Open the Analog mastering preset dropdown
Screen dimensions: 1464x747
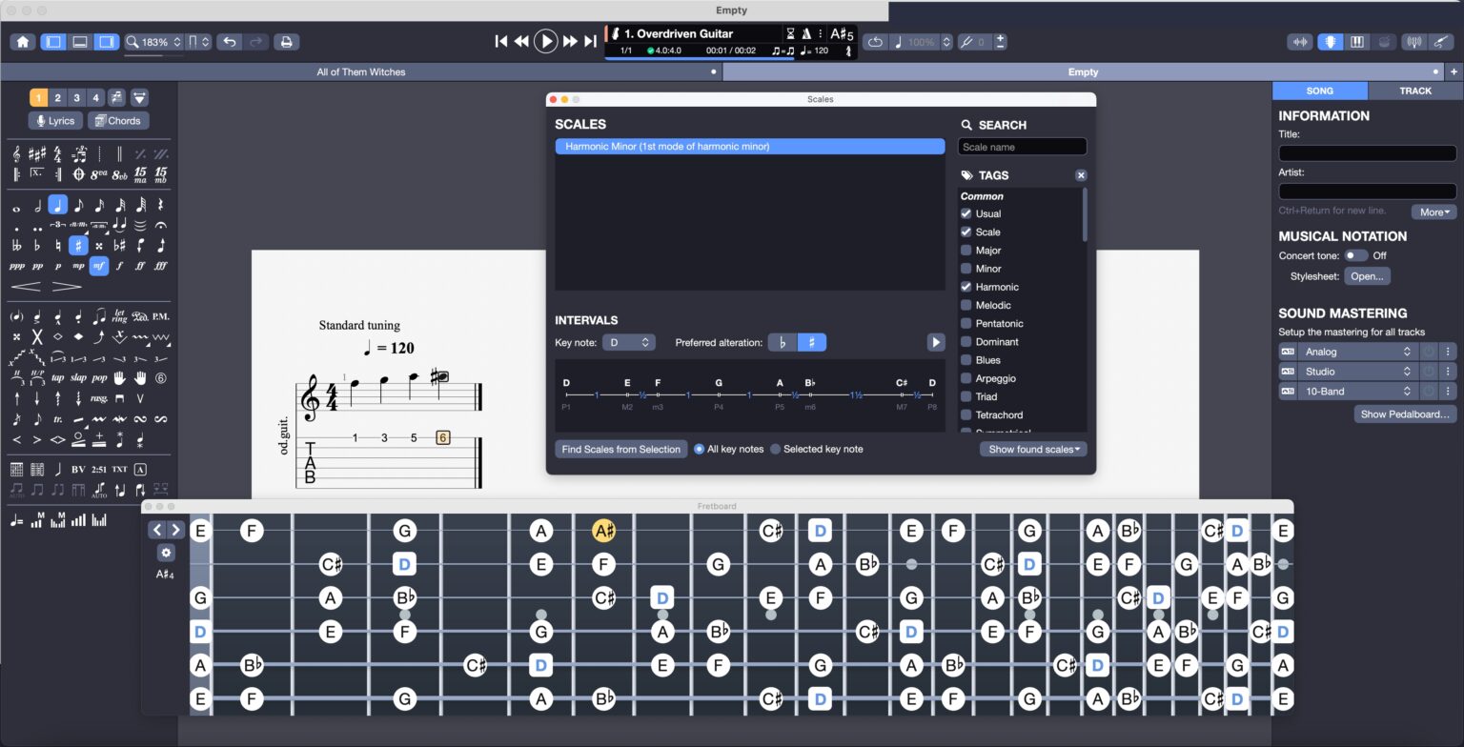pyautogui.click(x=1356, y=351)
